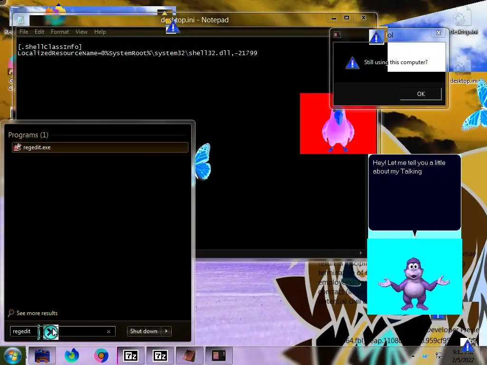Click the regedit.exe program icon
The width and height of the screenshot is (487, 365).
tap(18, 147)
